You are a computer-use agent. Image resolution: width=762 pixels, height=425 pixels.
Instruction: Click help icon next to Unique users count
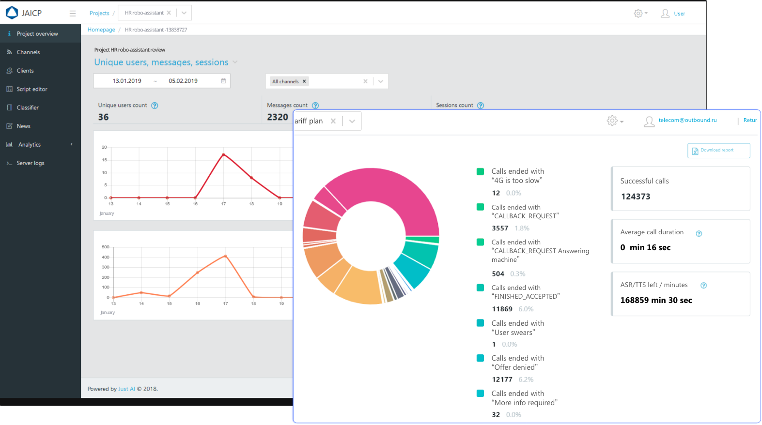(x=155, y=106)
